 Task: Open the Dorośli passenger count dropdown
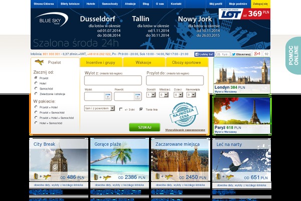coord(151,94)
